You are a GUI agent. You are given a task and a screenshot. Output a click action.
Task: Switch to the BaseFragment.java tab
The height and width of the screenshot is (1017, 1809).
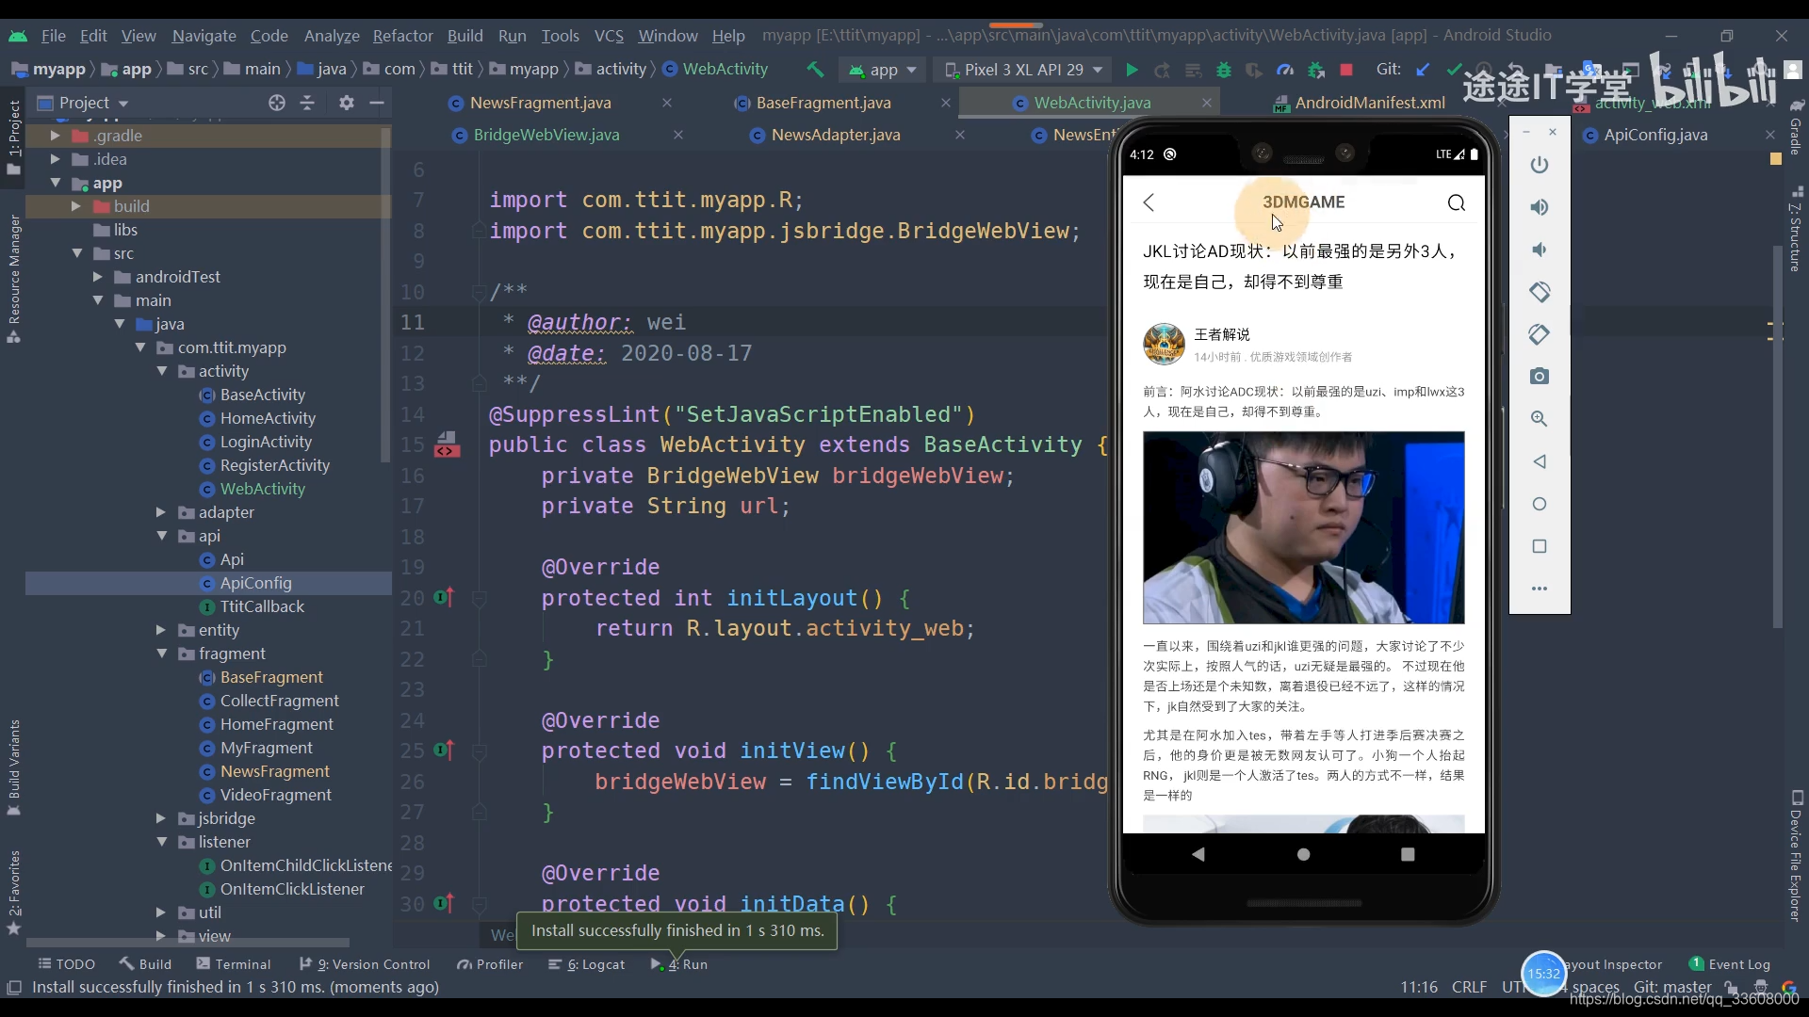tap(823, 103)
